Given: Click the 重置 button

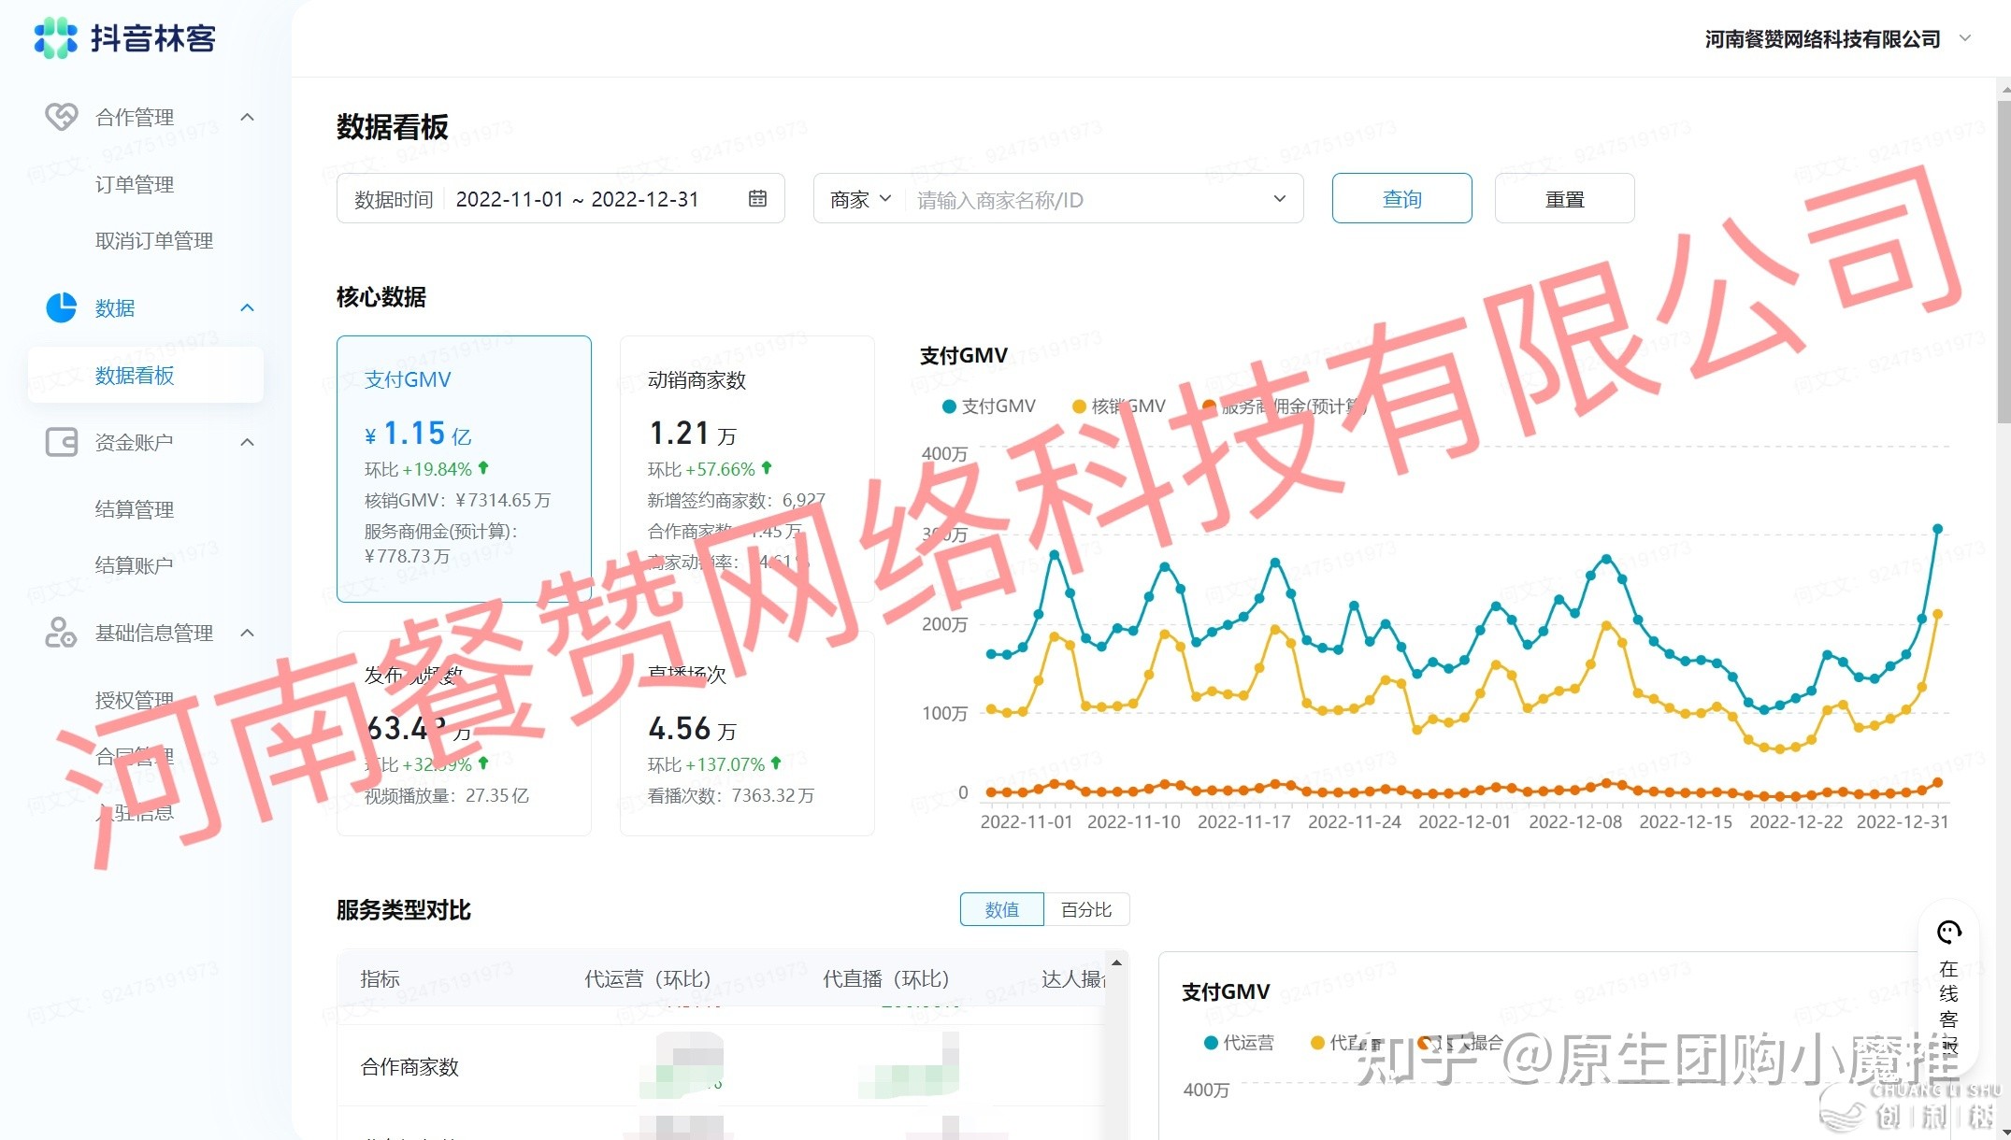Looking at the screenshot, I should [1564, 198].
